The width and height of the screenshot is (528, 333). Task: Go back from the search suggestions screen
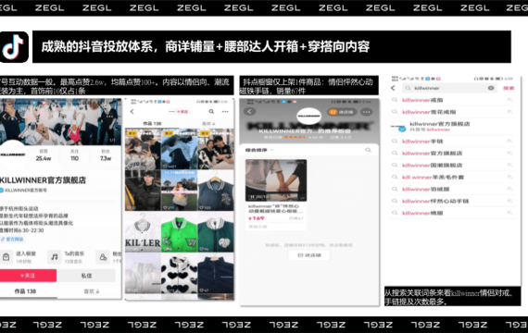(393, 88)
